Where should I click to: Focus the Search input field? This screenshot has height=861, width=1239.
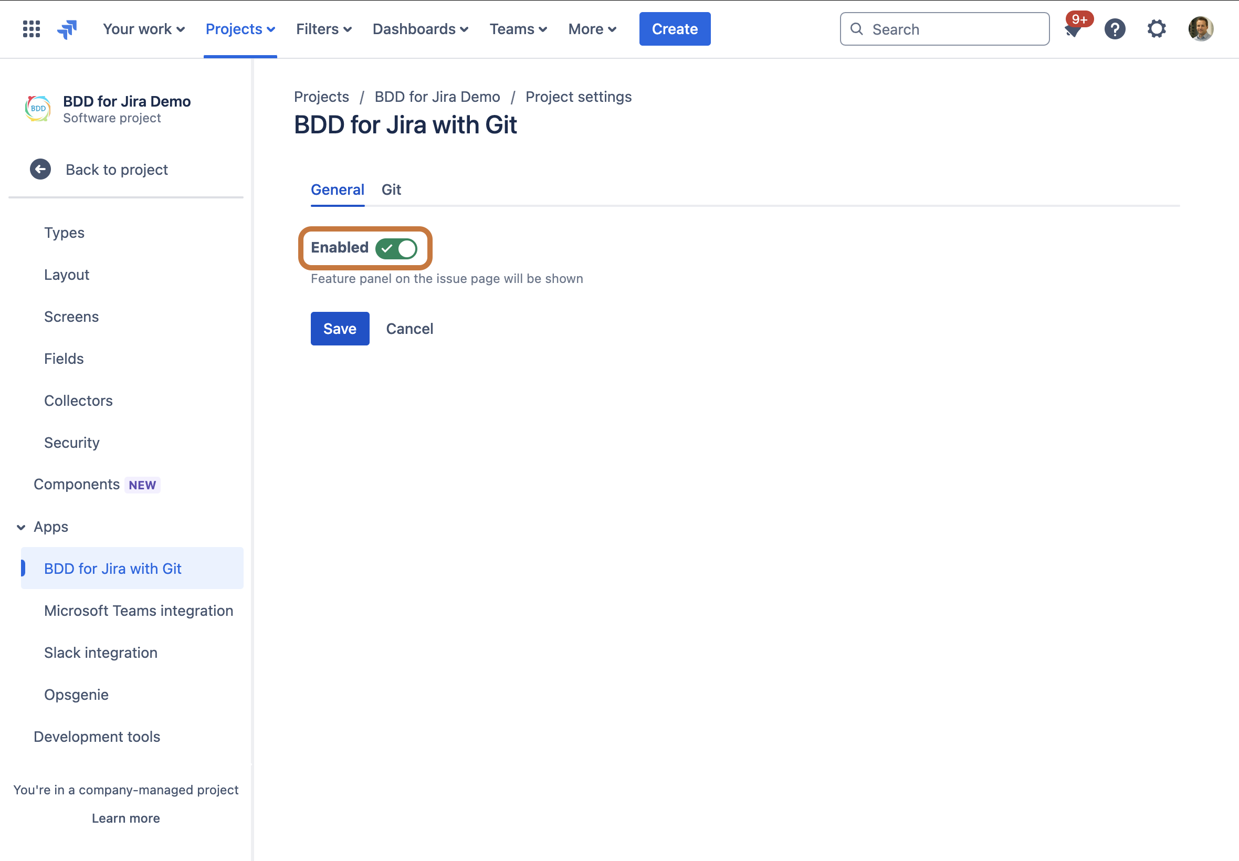(944, 29)
